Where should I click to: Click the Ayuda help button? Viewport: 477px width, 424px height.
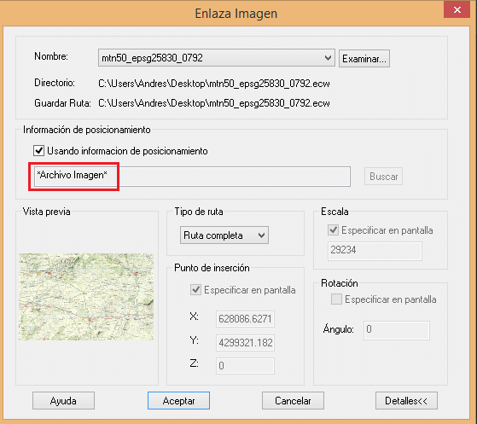[64, 401]
